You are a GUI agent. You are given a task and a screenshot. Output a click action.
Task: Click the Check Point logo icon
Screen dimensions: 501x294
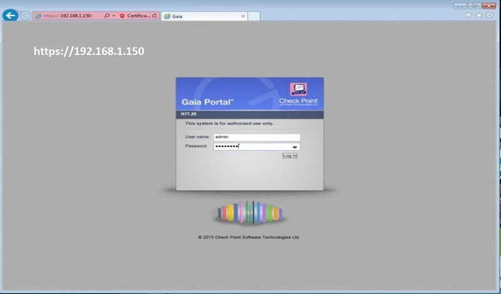click(x=299, y=89)
